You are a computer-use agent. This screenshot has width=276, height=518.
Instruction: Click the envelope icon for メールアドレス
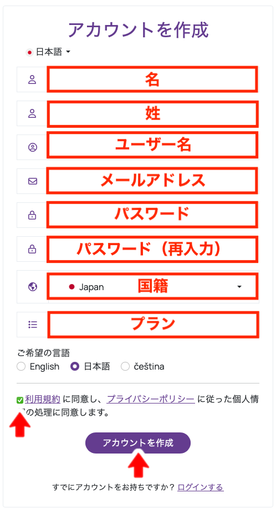pyautogui.click(x=32, y=181)
